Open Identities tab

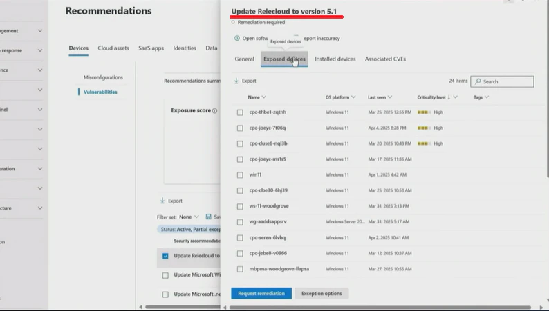coord(185,48)
